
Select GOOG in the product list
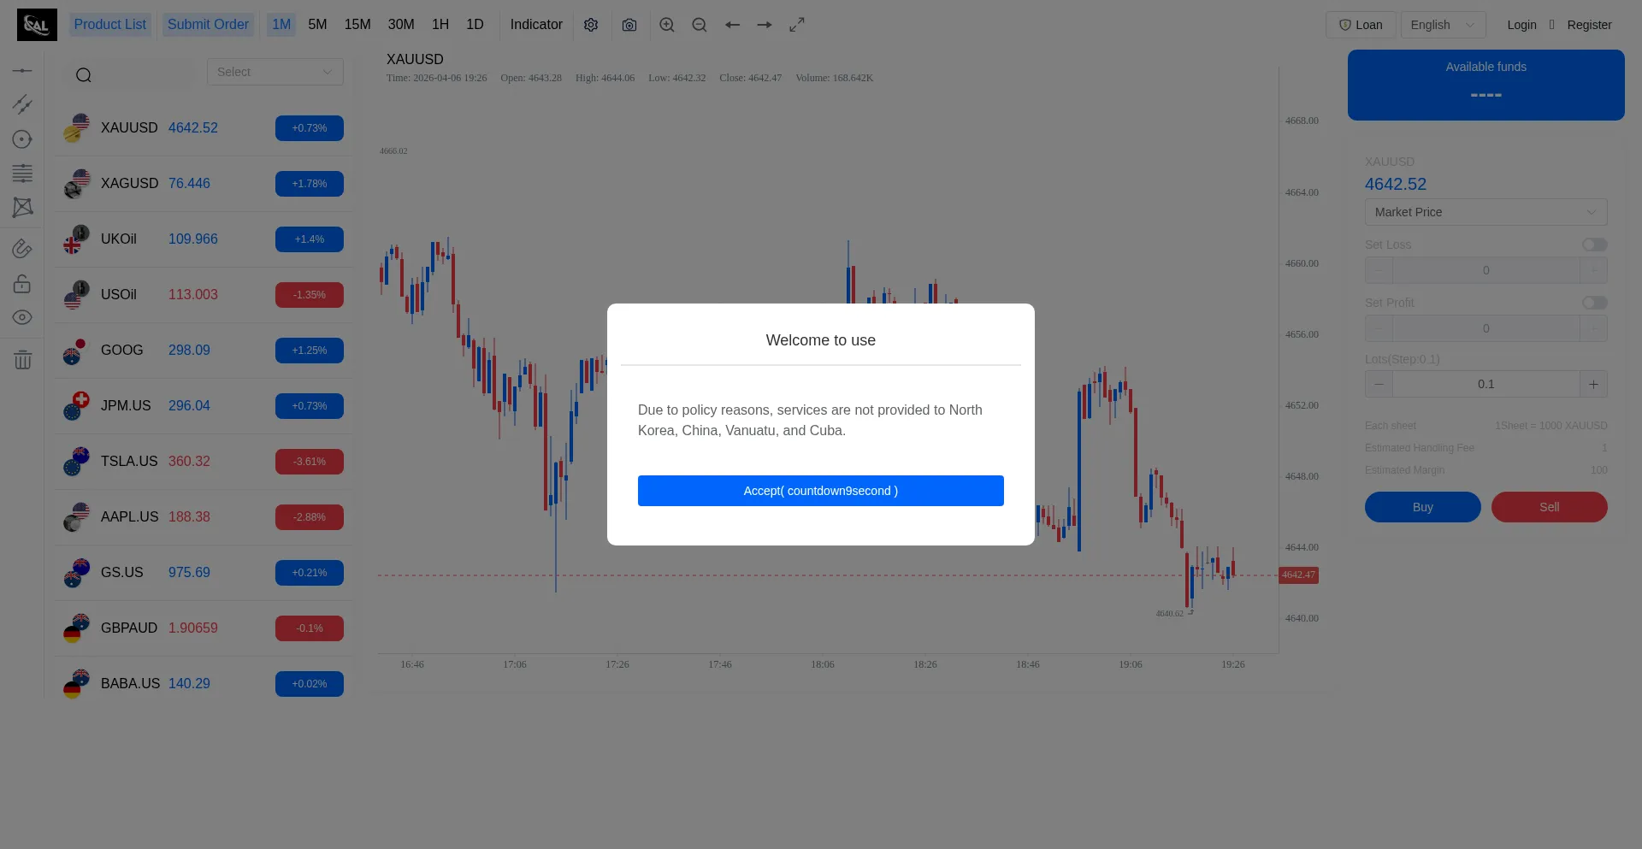204,351
